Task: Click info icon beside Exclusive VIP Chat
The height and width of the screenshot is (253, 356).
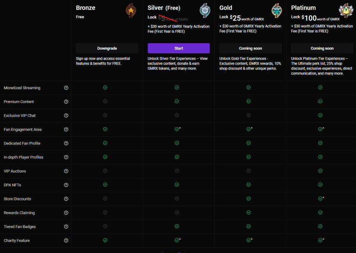Action: click(x=66, y=115)
